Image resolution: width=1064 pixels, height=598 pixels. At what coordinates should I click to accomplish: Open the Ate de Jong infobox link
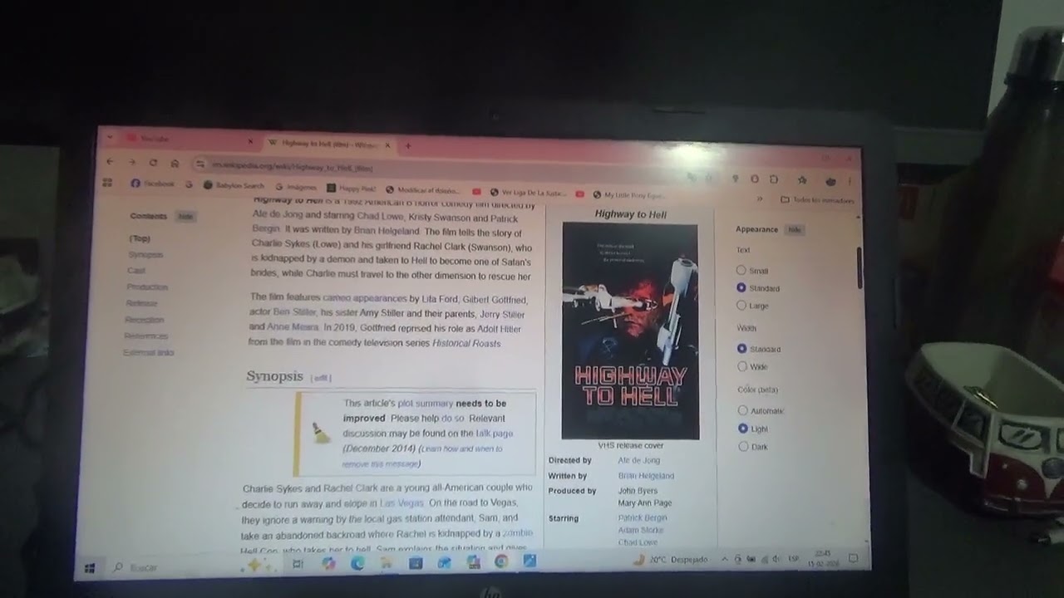pyautogui.click(x=639, y=460)
